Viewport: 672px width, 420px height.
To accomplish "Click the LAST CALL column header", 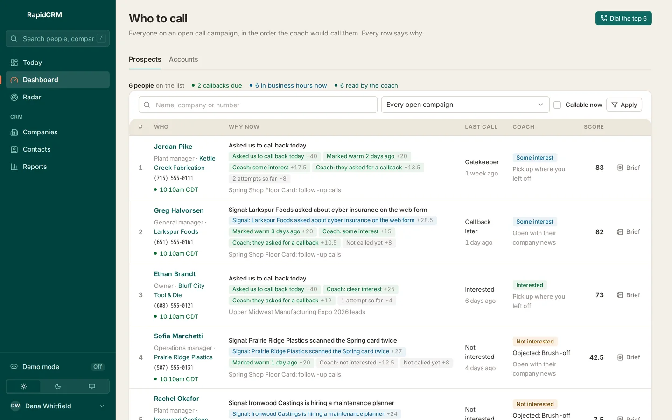I will click(x=481, y=127).
